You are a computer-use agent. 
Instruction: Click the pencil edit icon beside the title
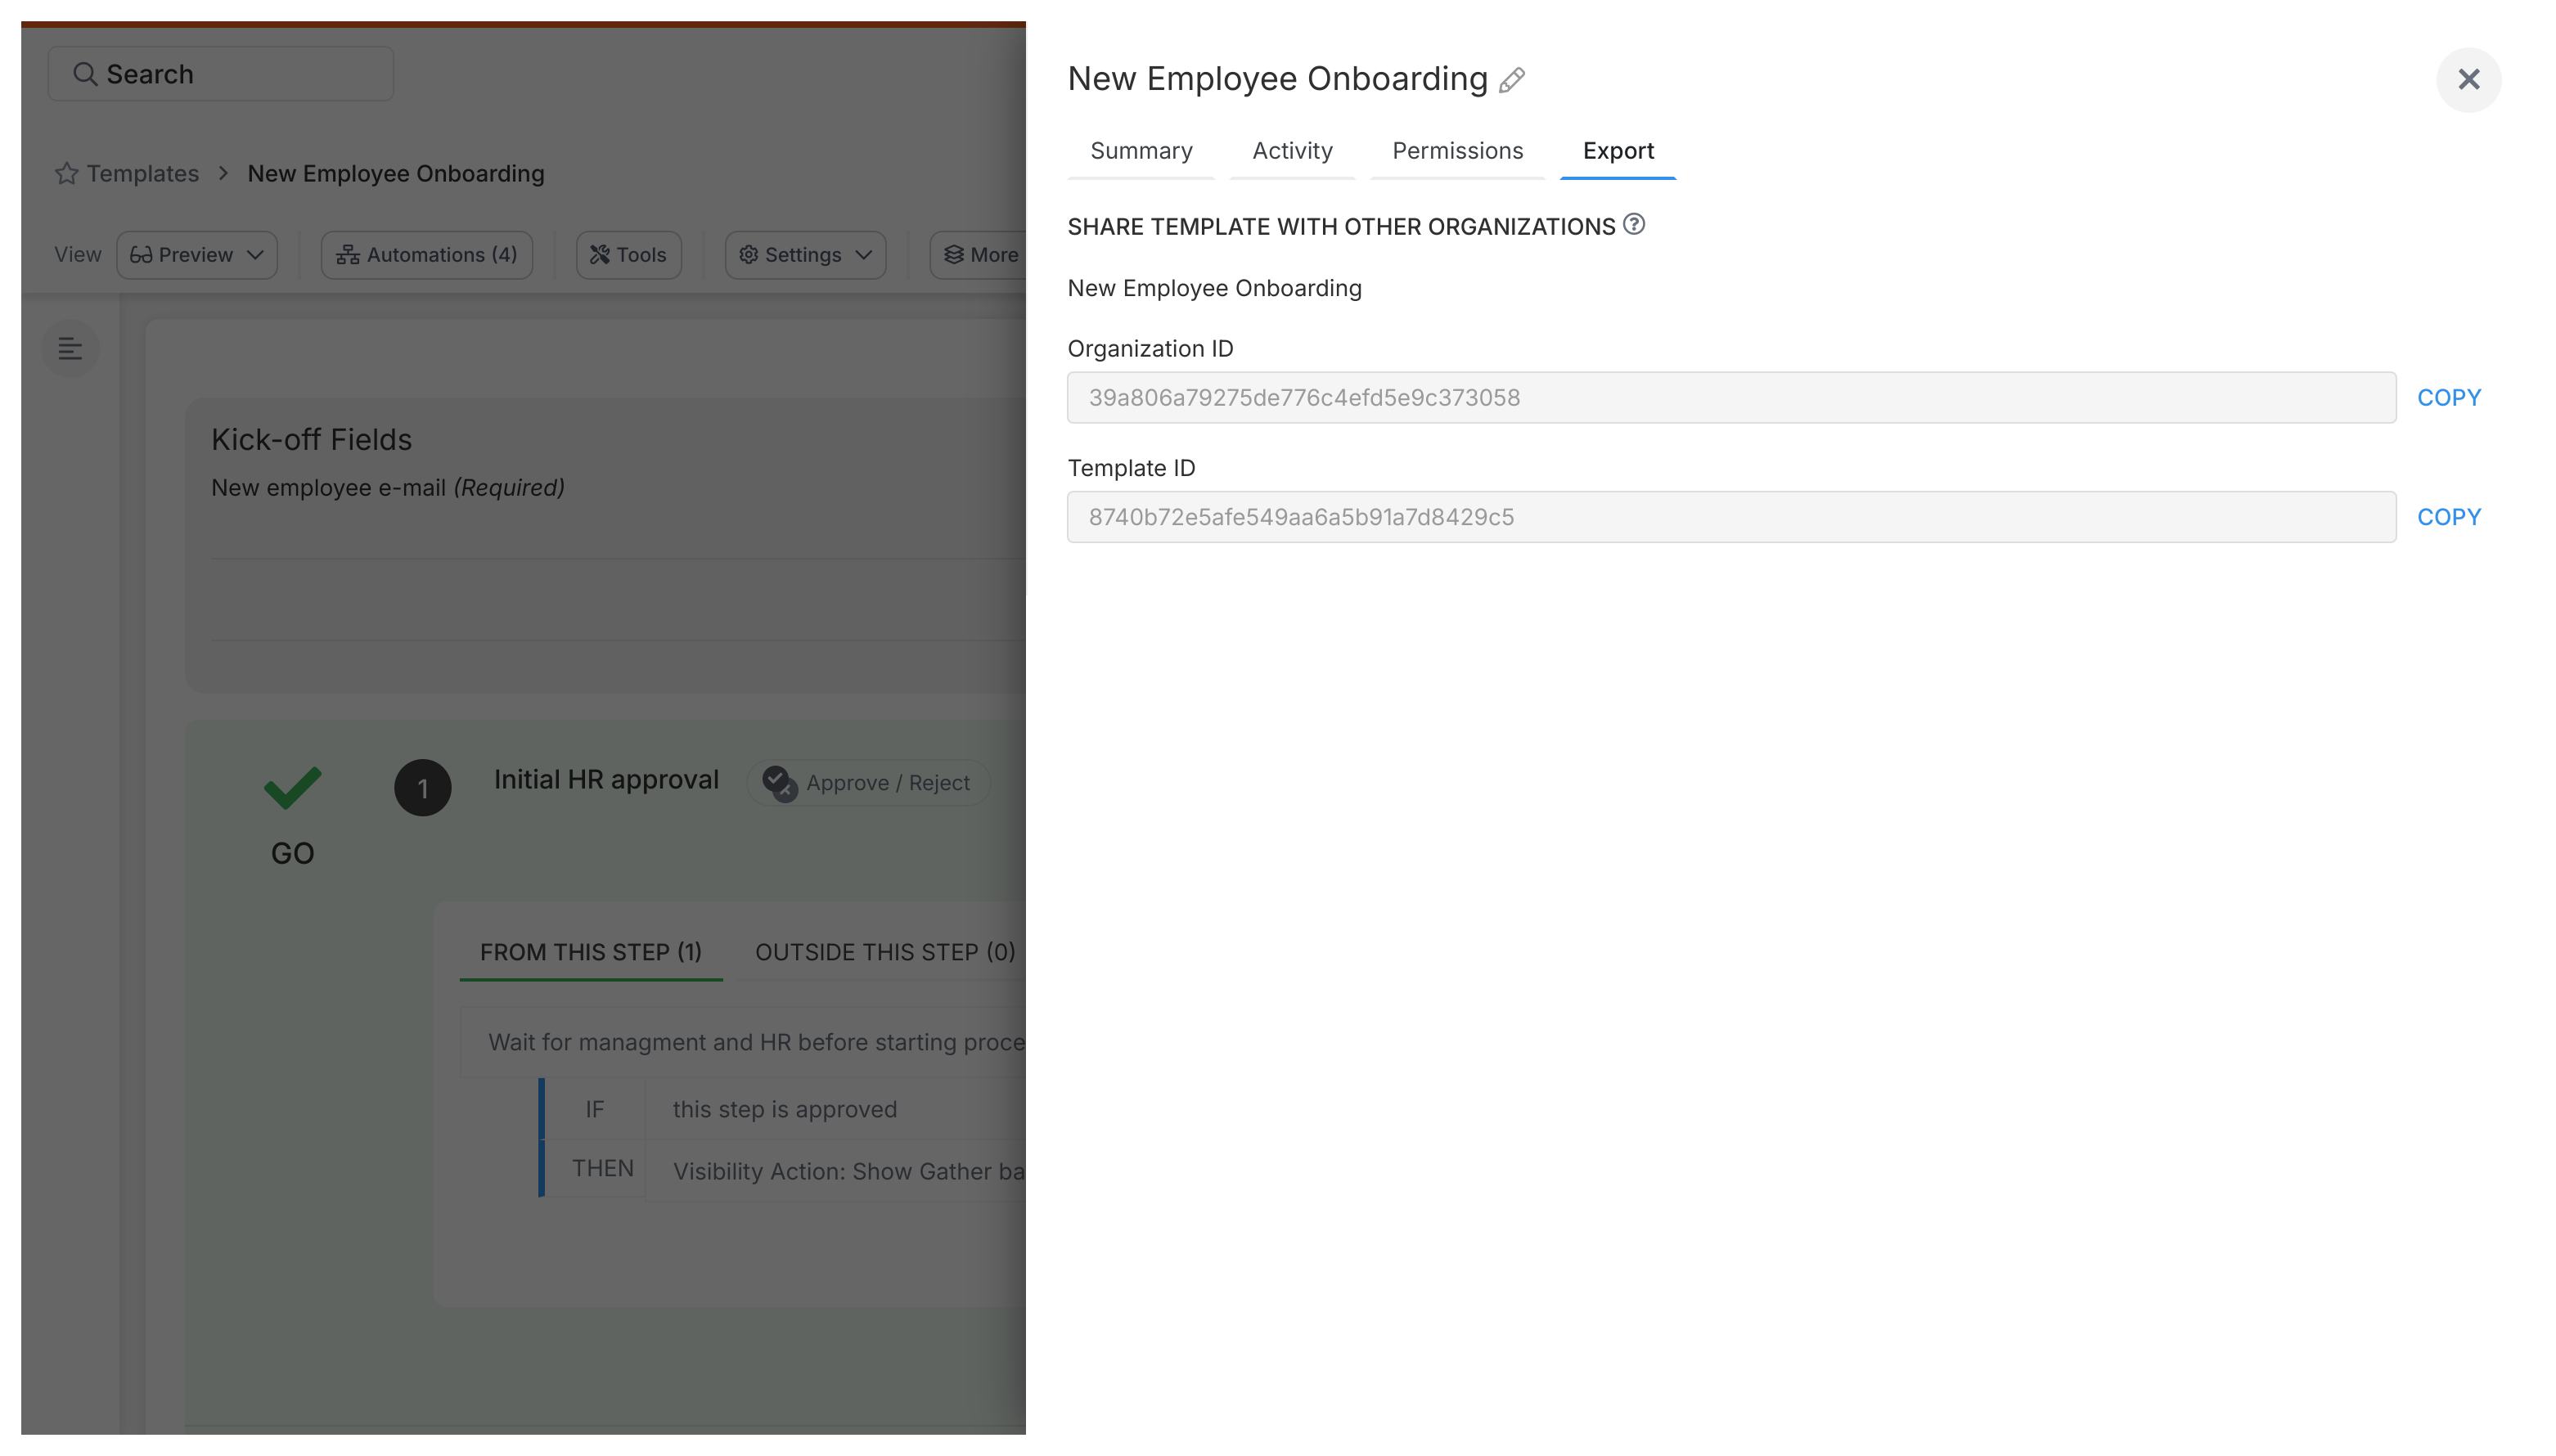[x=1512, y=80]
